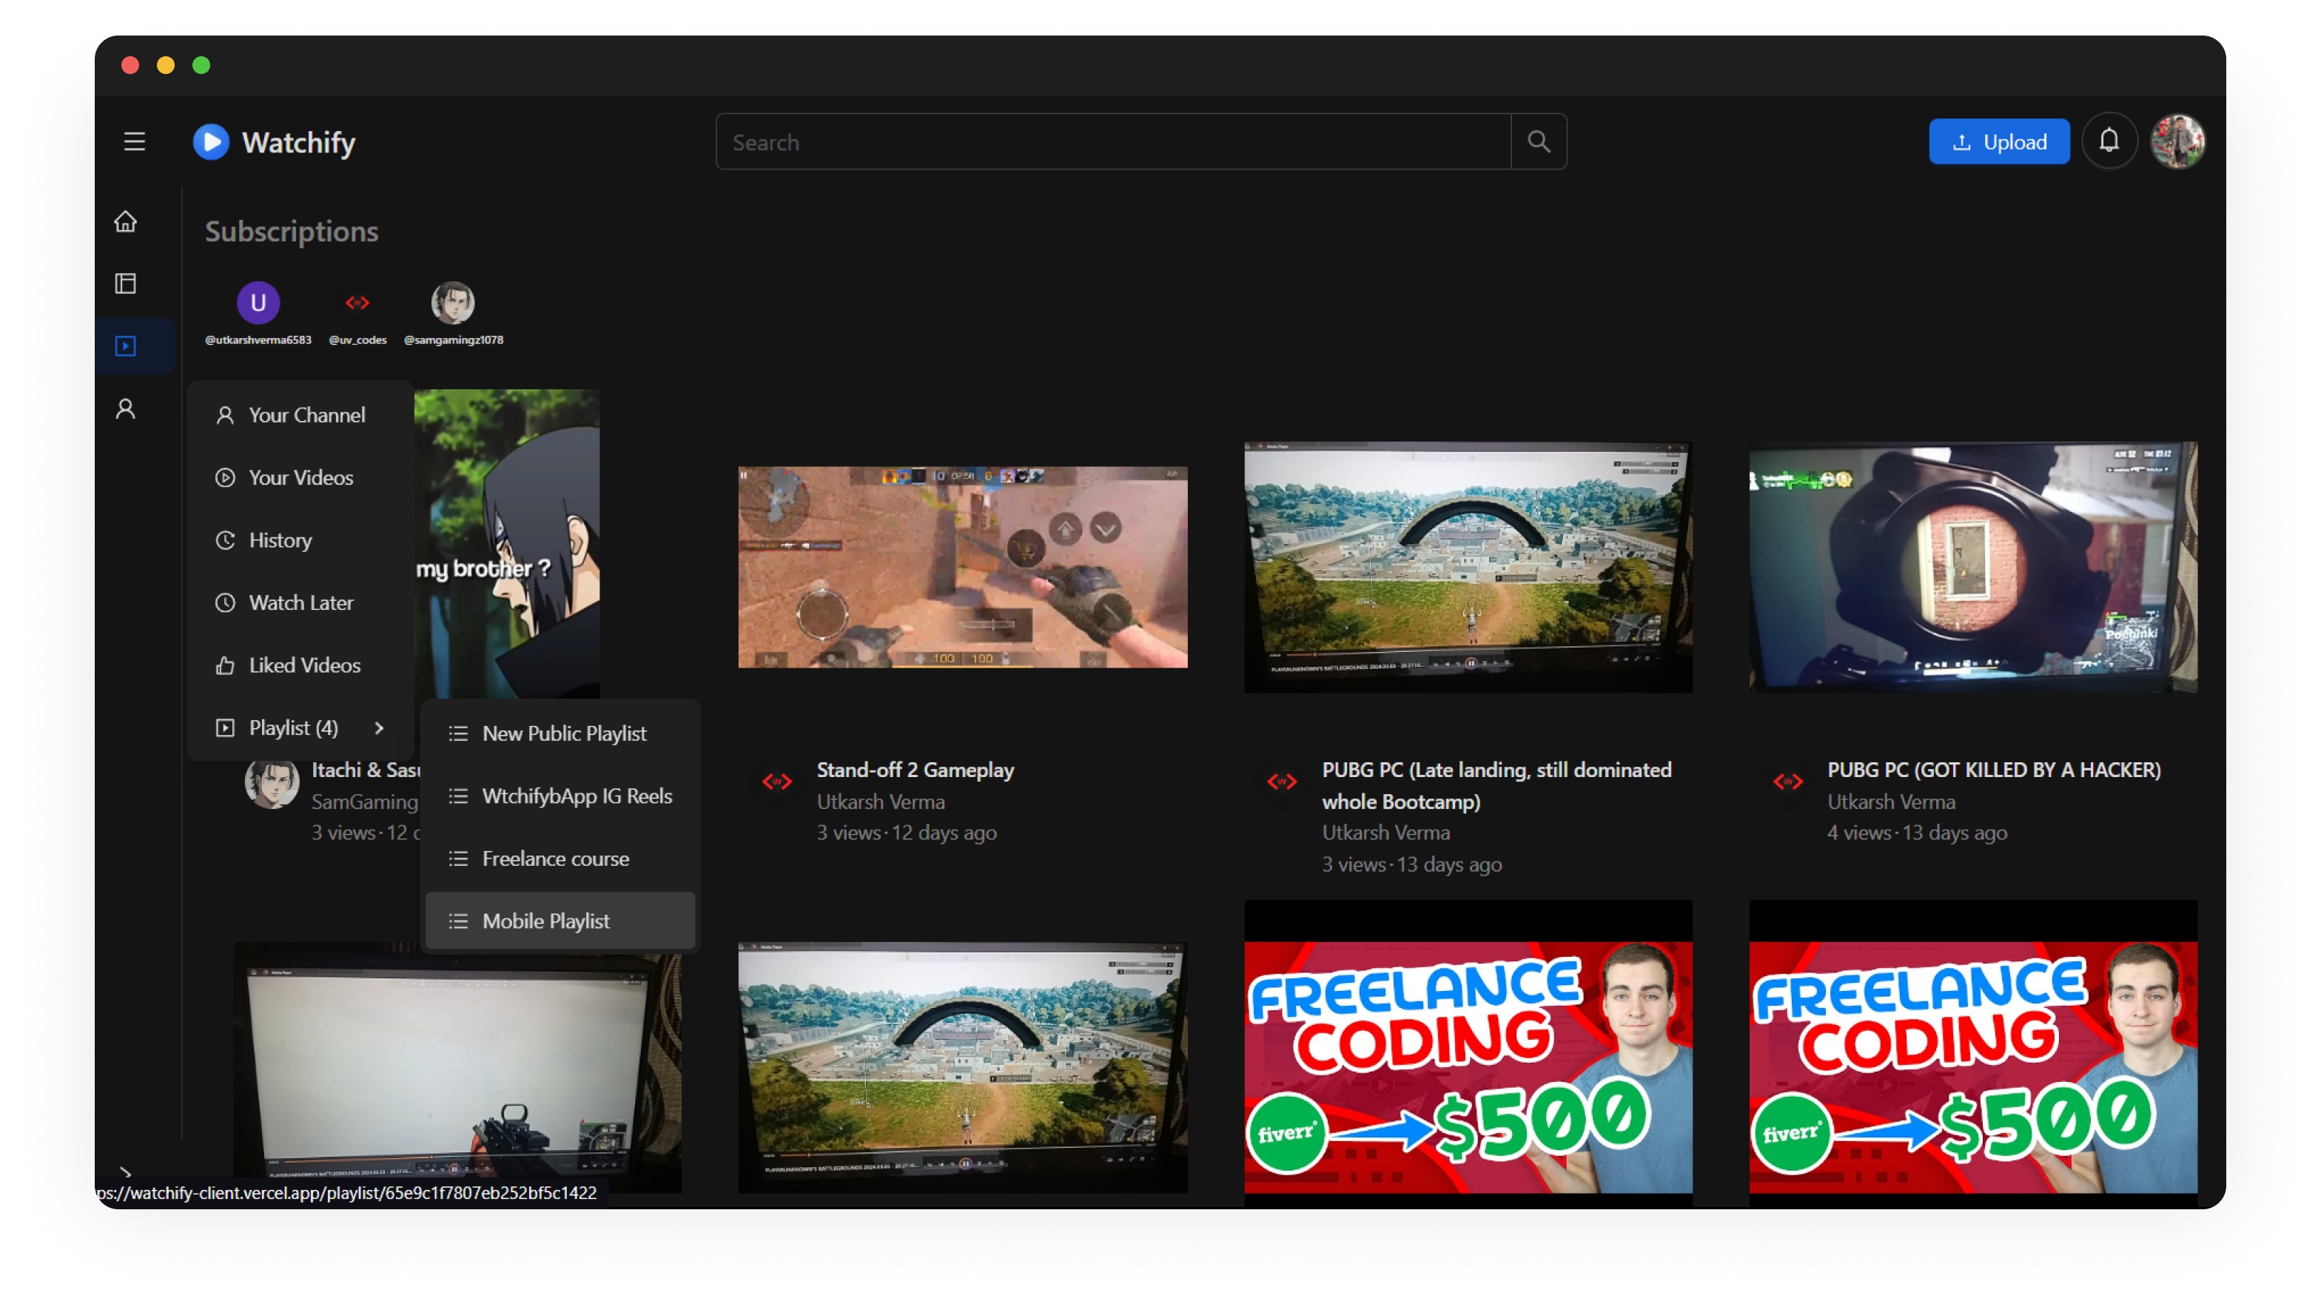Open first Freelance Coding $500 thumbnail
2321x1304 pixels.
tap(1468, 1053)
